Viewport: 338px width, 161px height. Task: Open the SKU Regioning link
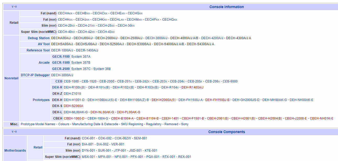(x=132, y=124)
